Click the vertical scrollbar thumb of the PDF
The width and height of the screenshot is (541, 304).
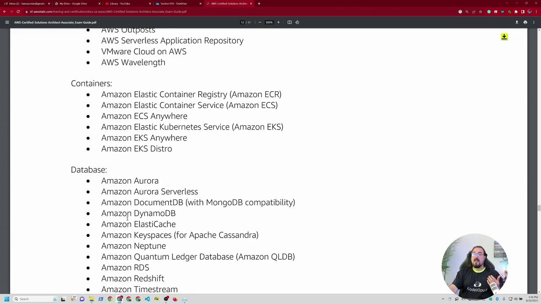[538, 208]
